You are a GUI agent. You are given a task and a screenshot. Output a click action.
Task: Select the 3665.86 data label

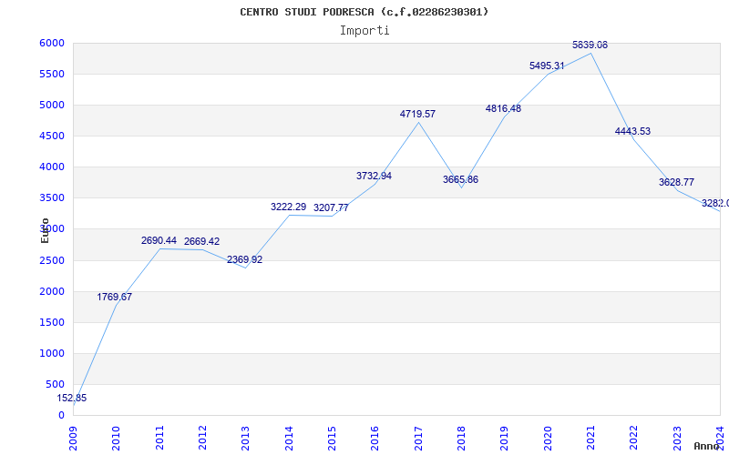pos(460,179)
